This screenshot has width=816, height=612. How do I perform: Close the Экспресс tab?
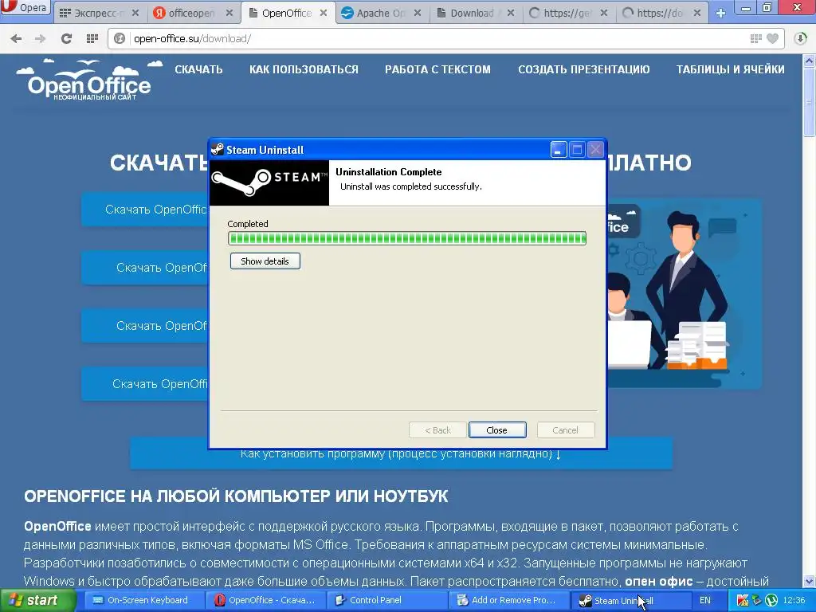coord(135,13)
